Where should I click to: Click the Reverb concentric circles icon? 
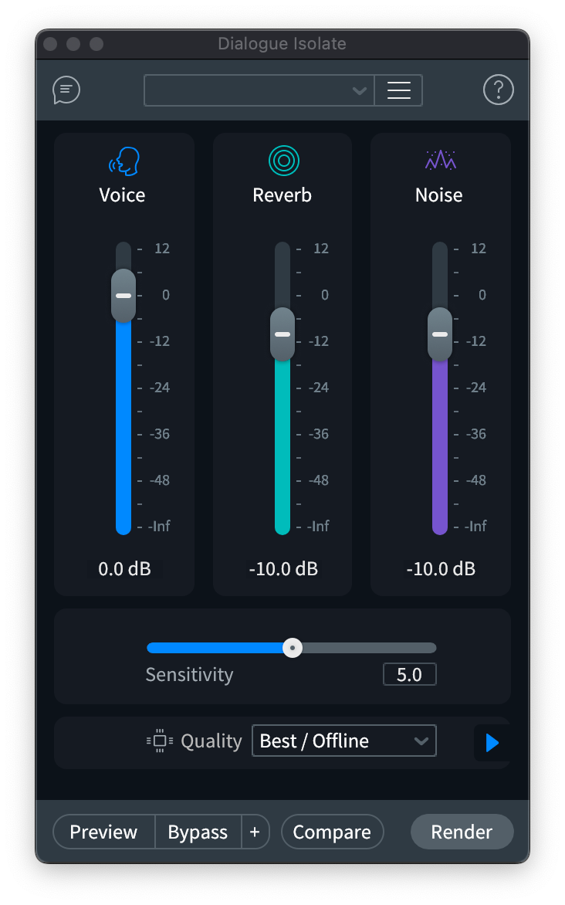coord(283,161)
